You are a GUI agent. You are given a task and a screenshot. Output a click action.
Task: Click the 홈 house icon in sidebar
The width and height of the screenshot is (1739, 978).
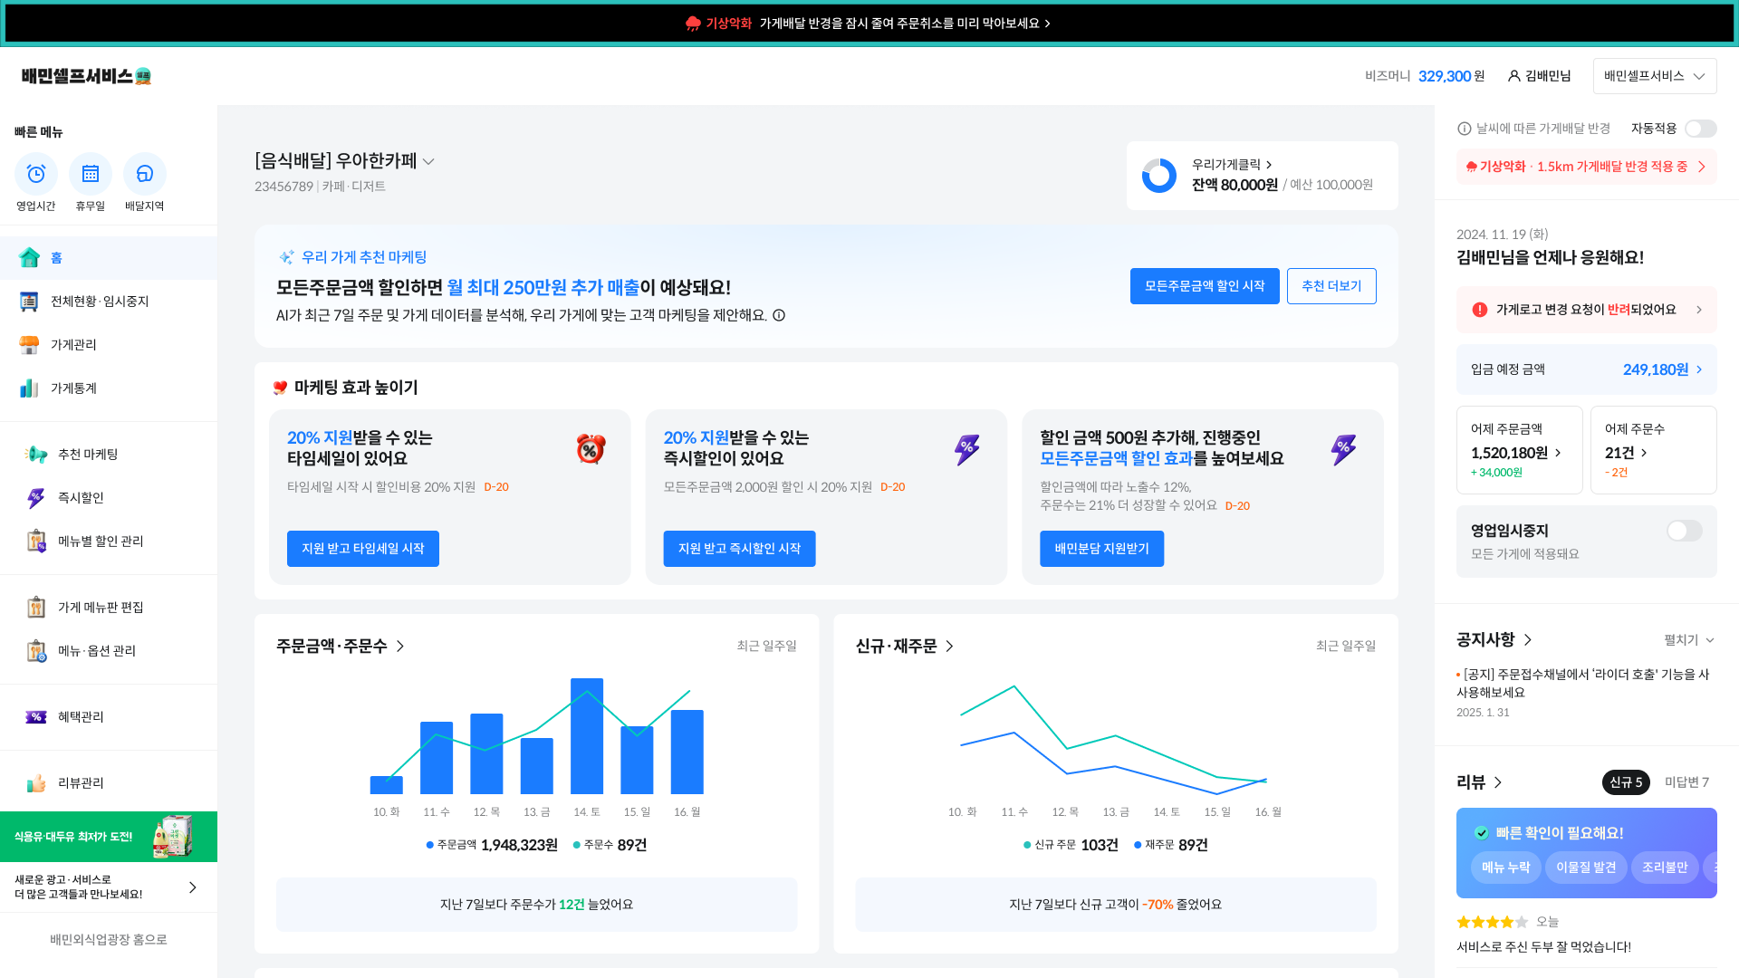click(x=29, y=258)
